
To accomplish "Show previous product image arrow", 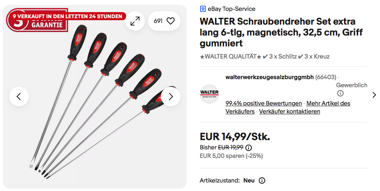I will coord(19,97).
